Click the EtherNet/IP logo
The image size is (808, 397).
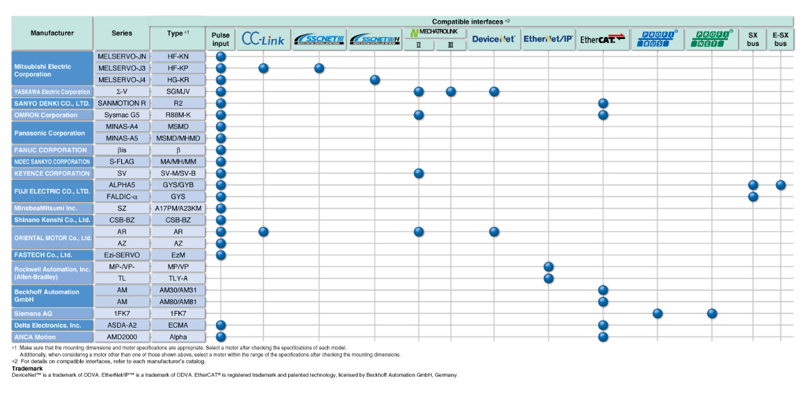[x=548, y=39]
